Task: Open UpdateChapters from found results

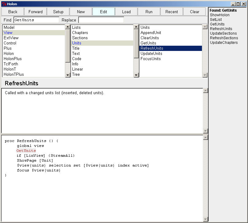Action: (x=224, y=43)
